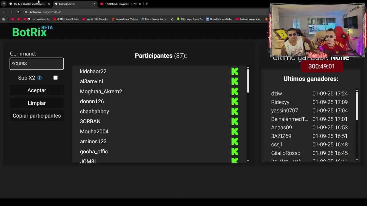Open the browser apps grid icon
This screenshot has height=206, width=367.
pos(4,19)
